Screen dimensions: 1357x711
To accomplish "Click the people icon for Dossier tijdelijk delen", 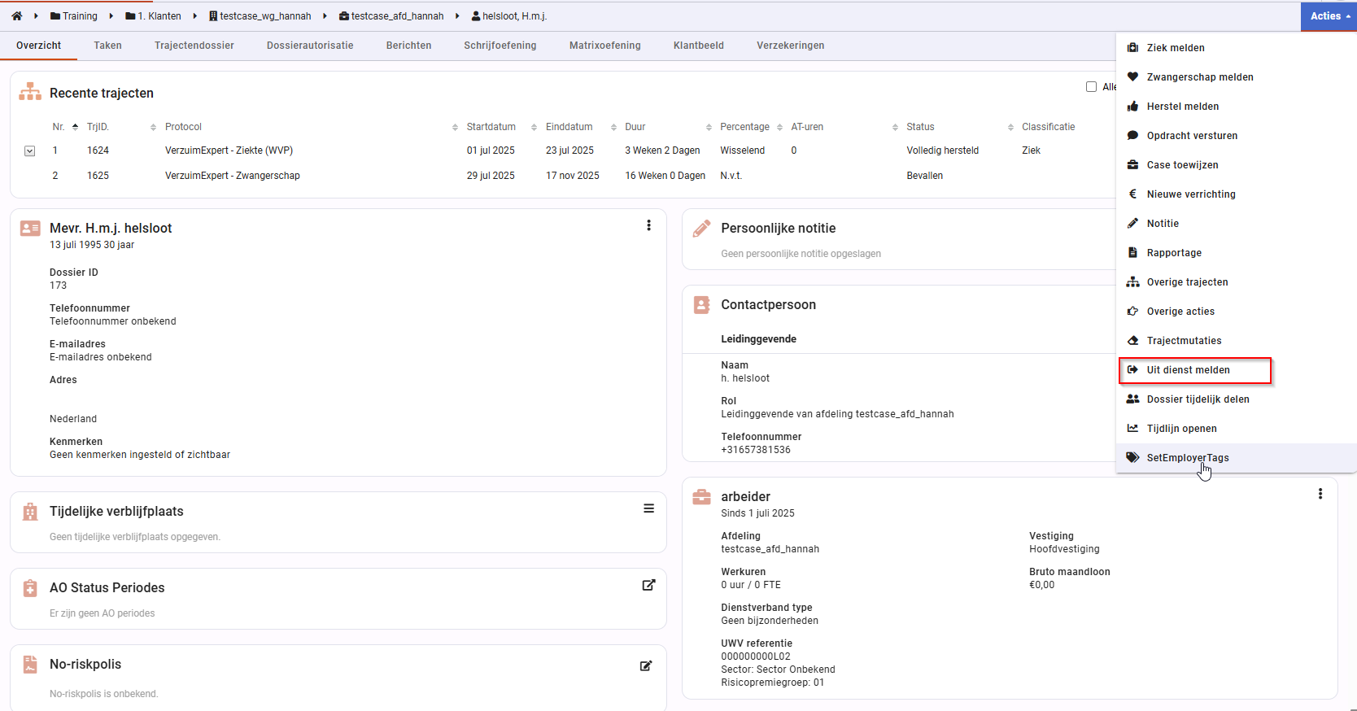I will pos(1132,399).
